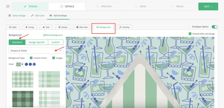
Task: Click the Edit Card pencil icon
Action: (32, 16)
